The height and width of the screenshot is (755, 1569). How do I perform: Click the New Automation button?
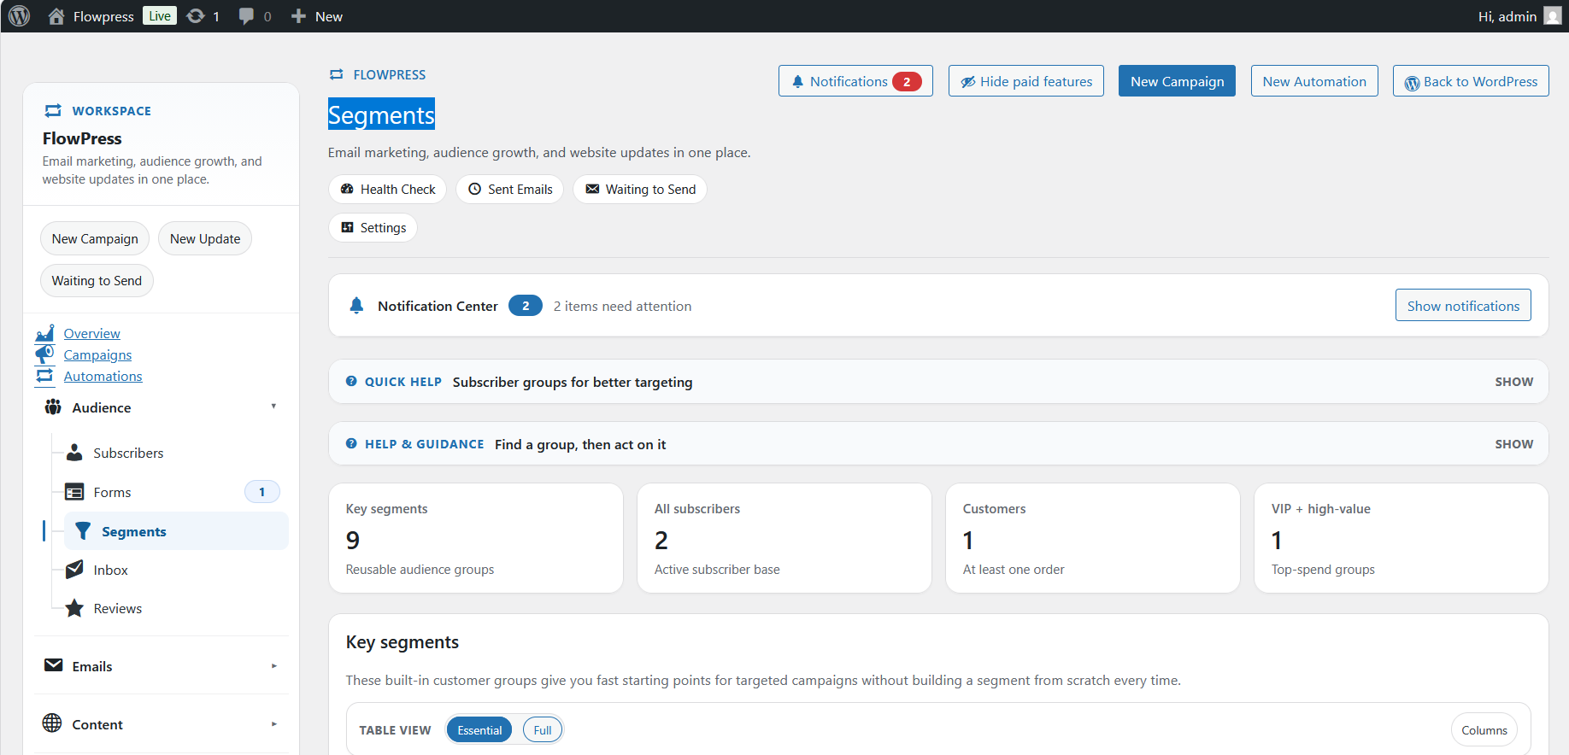pos(1314,81)
